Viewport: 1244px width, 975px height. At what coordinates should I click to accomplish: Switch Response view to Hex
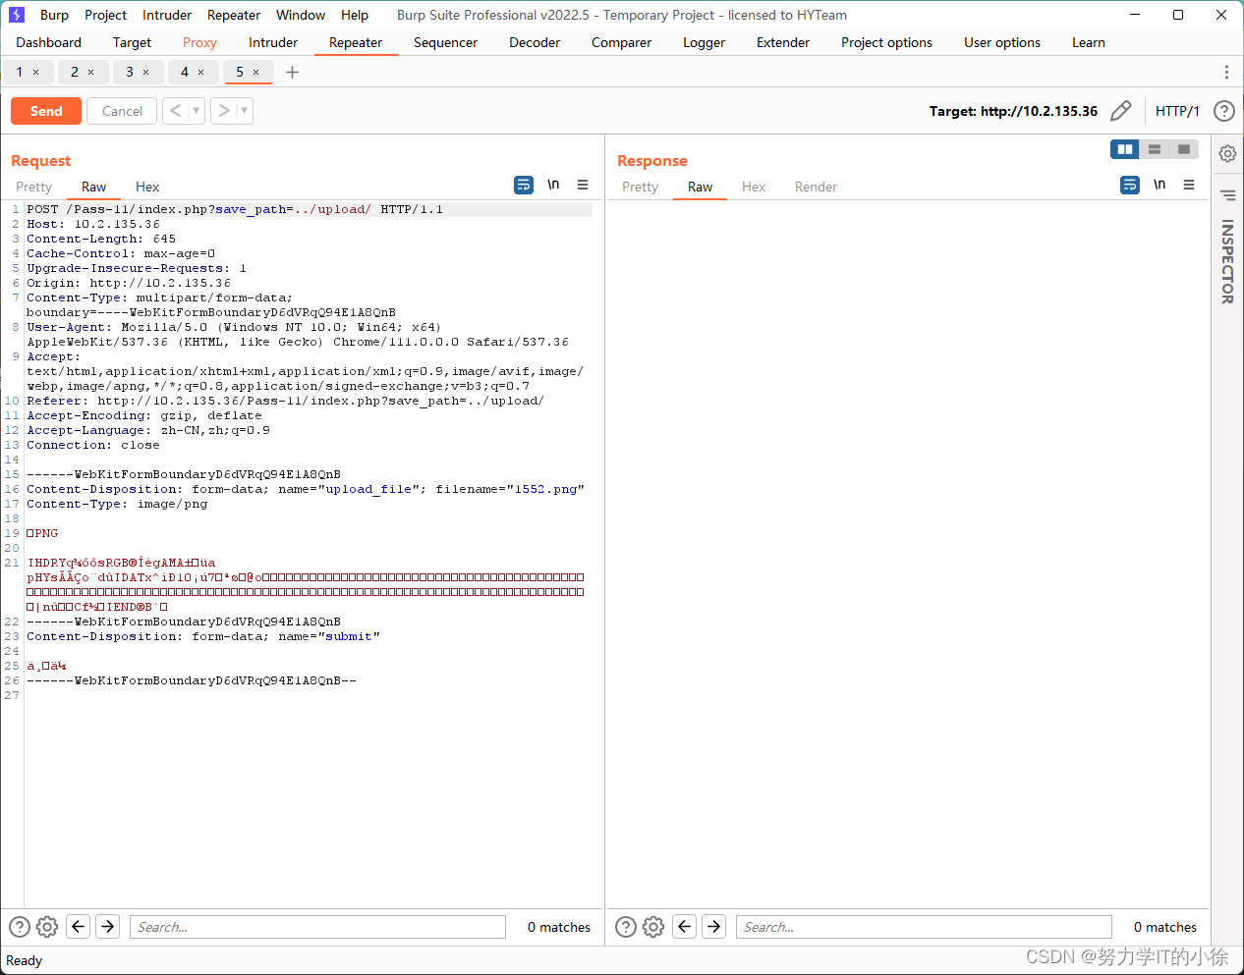754,187
